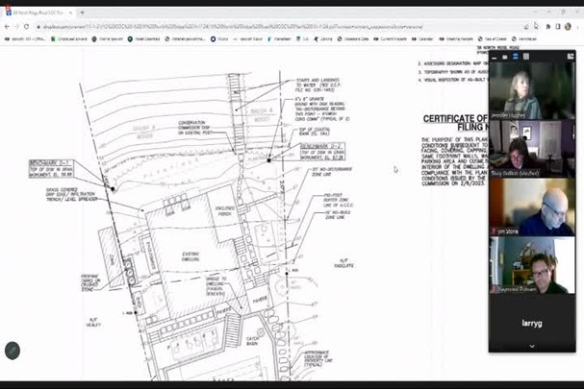
Task: Select Raymond Putnam video thumbnail
Action: click(x=532, y=264)
